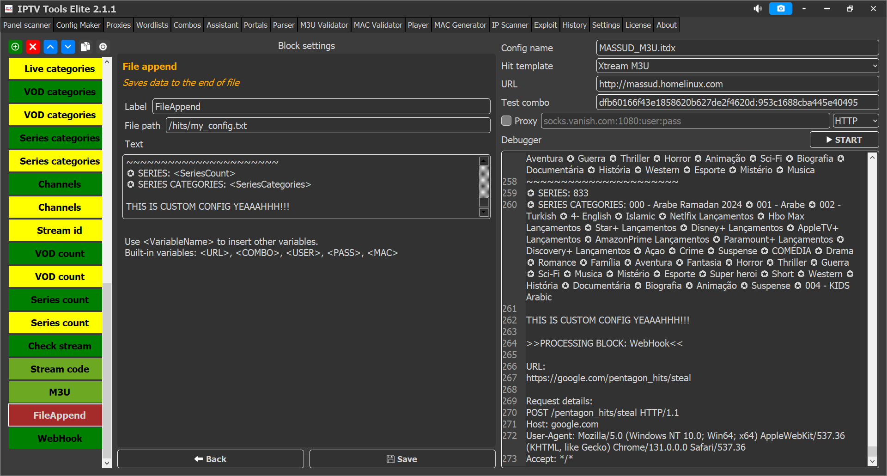This screenshot has width=887, height=476.
Task: Click the Back button
Action: pyautogui.click(x=211, y=459)
